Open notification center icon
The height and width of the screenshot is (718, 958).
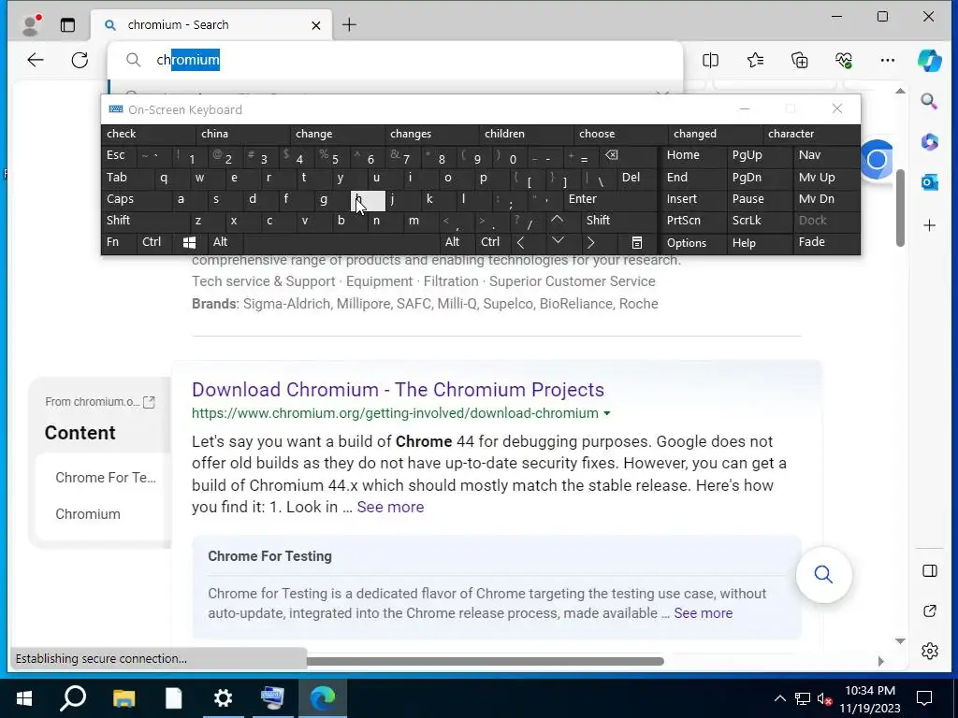[x=924, y=697]
